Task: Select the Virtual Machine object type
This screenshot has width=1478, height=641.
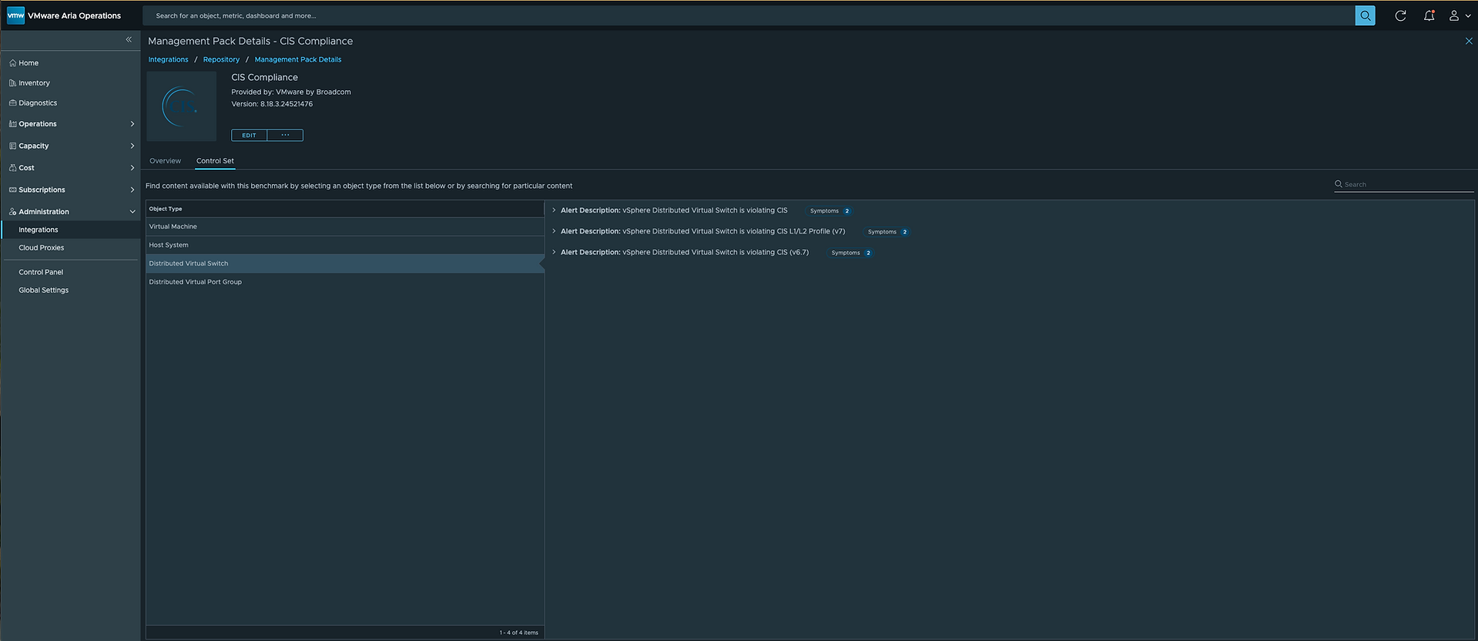Action: [x=345, y=227]
